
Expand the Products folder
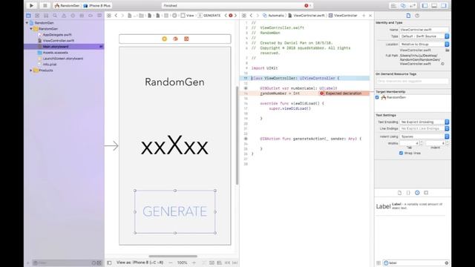(x=31, y=70)
